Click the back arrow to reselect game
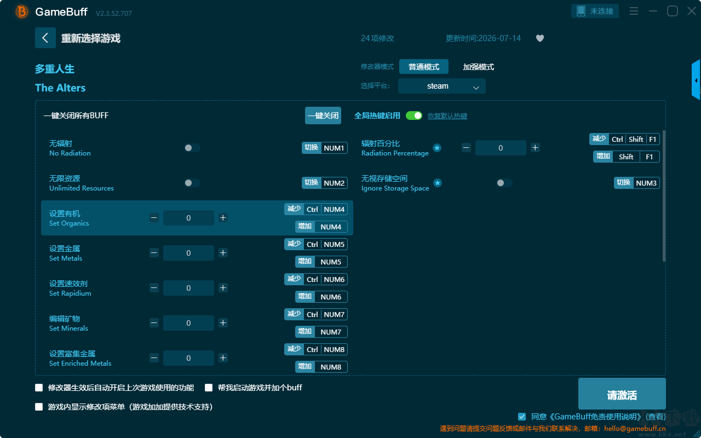This screenshot has height=438, width=701. tap(45, 38)
